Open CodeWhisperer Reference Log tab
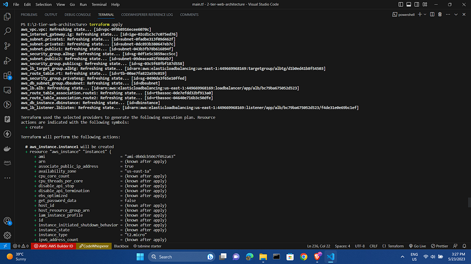The image size is (471, 264). click(147, 14)
